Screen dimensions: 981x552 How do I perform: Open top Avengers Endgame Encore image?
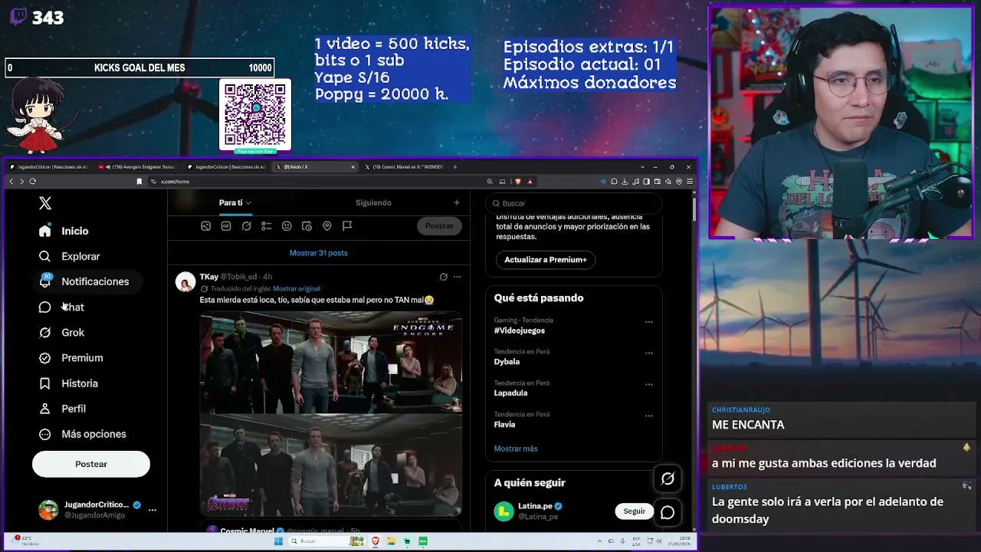(x=331, y=362)
